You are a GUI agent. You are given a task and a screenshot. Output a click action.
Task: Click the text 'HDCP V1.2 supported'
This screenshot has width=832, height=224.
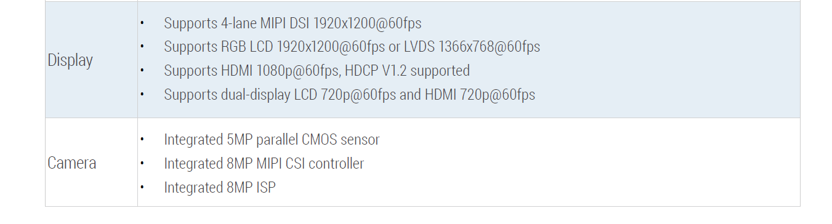click(x=408, y=71)
